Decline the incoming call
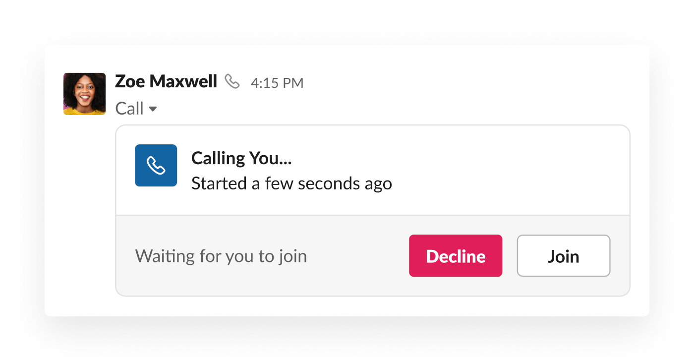This screenshot has height=361, width=694. click(x=455, y=256)
